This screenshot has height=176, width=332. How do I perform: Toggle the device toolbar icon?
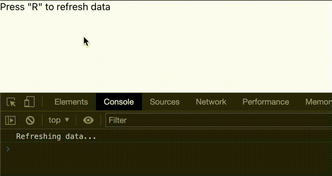click(x=30, y=102)
